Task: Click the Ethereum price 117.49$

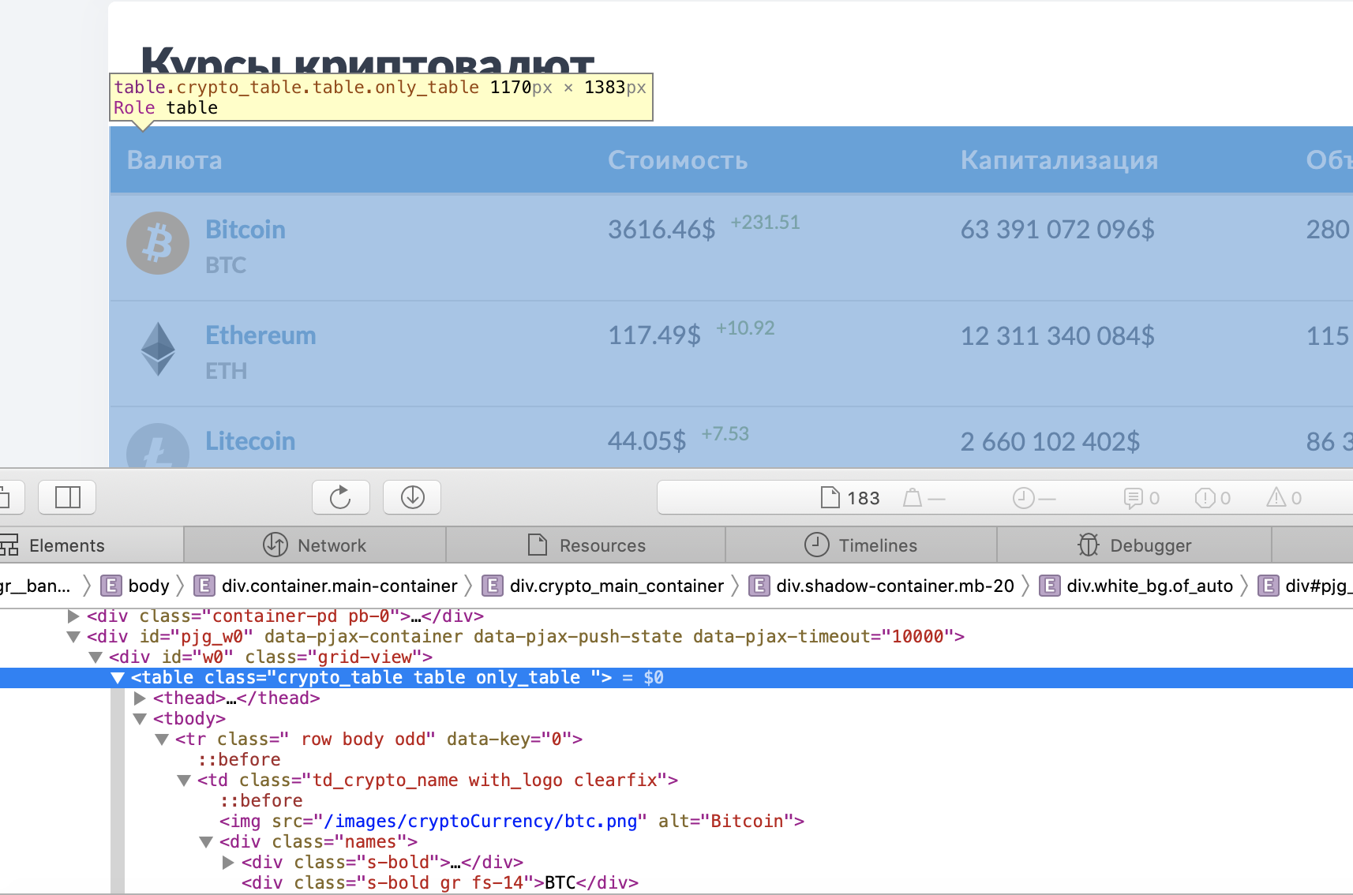Action: (654, 335)
